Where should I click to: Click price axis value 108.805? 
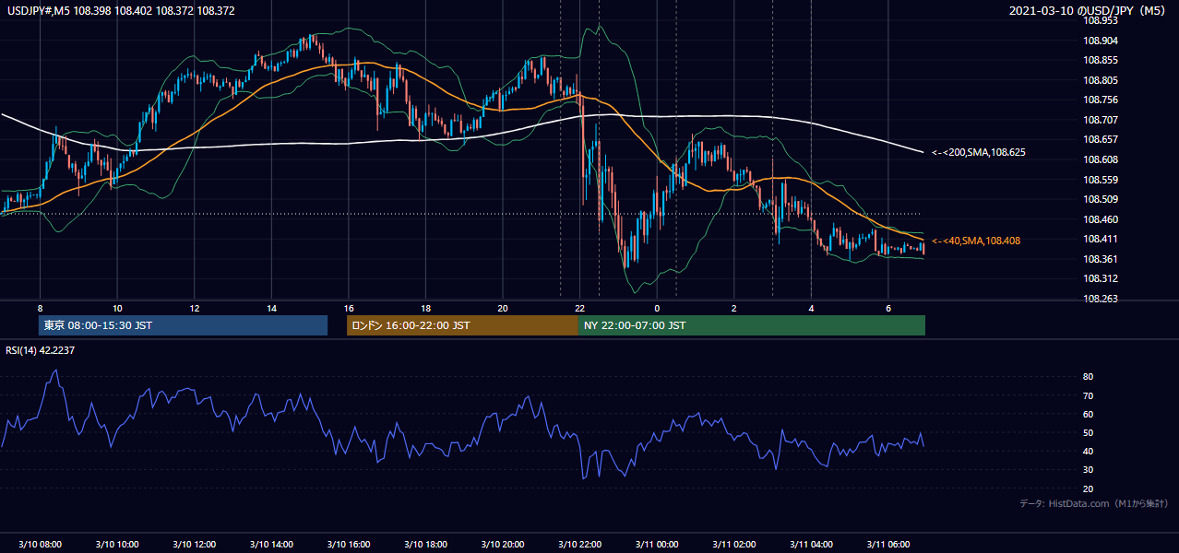(x=1102, y=80)
